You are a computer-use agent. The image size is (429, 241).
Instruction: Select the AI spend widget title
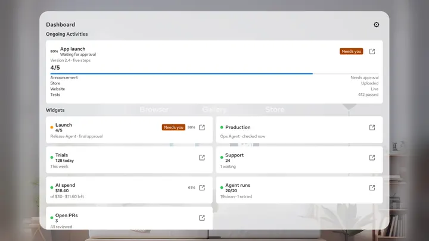65,185
